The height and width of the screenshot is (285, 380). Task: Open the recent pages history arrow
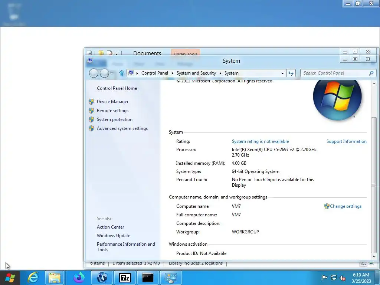[112, 73]
